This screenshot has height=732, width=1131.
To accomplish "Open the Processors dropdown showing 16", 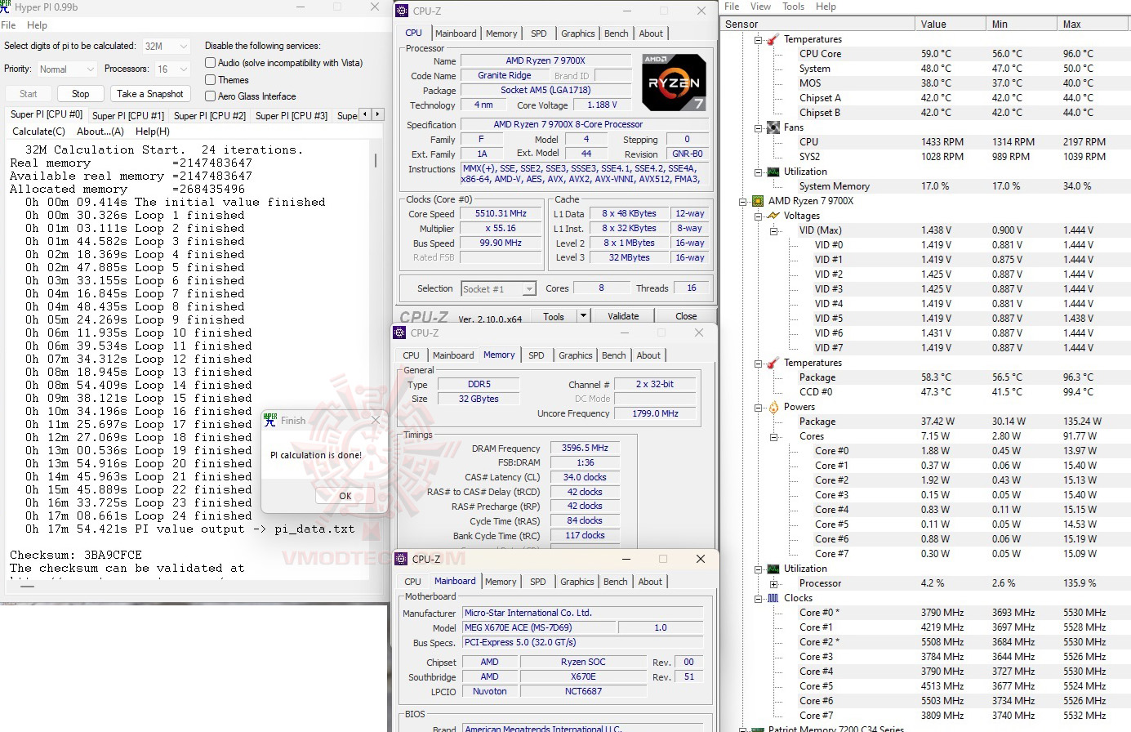I will (x=172, y=69).
